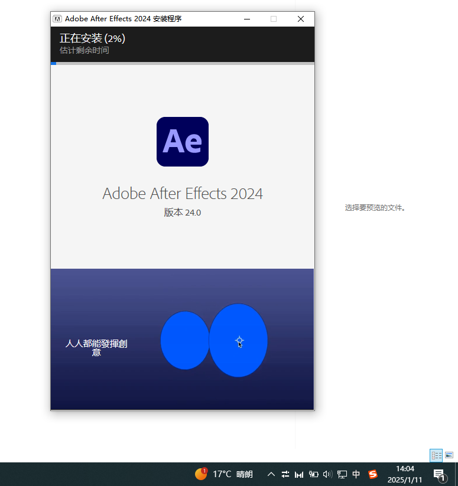Viewport: 458px width, 486px height.
Task: Switch Explorer to details view
Action: pyautogui.click(x=436, y=455)
